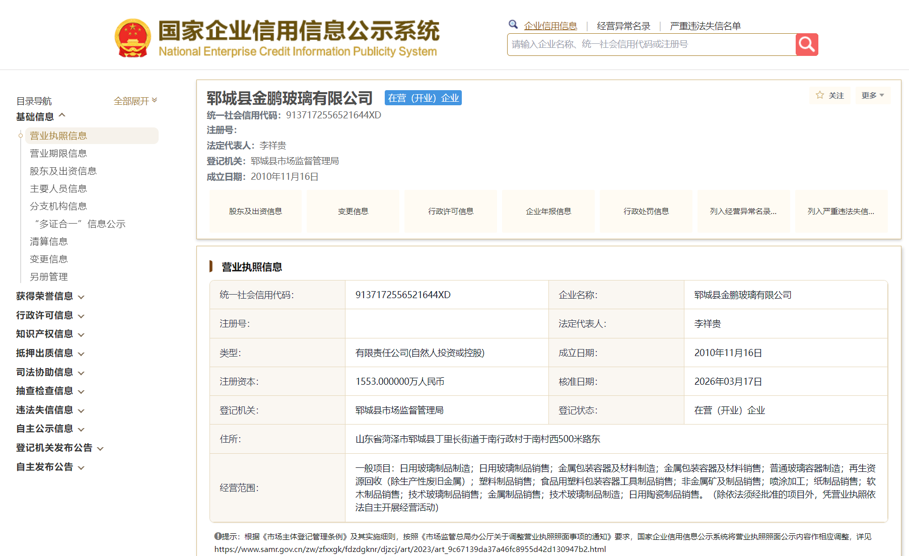Image resolution: width=909 pixels, height=556 pixels.
Task: Open the 行政许可信息 card tab
Action: click(451, 211)
